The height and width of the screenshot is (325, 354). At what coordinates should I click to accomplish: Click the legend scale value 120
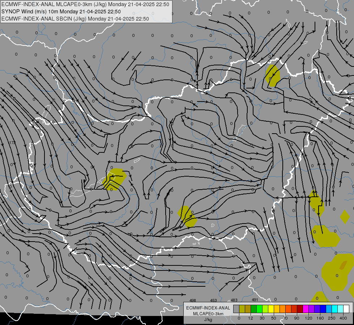click(309, 318)
